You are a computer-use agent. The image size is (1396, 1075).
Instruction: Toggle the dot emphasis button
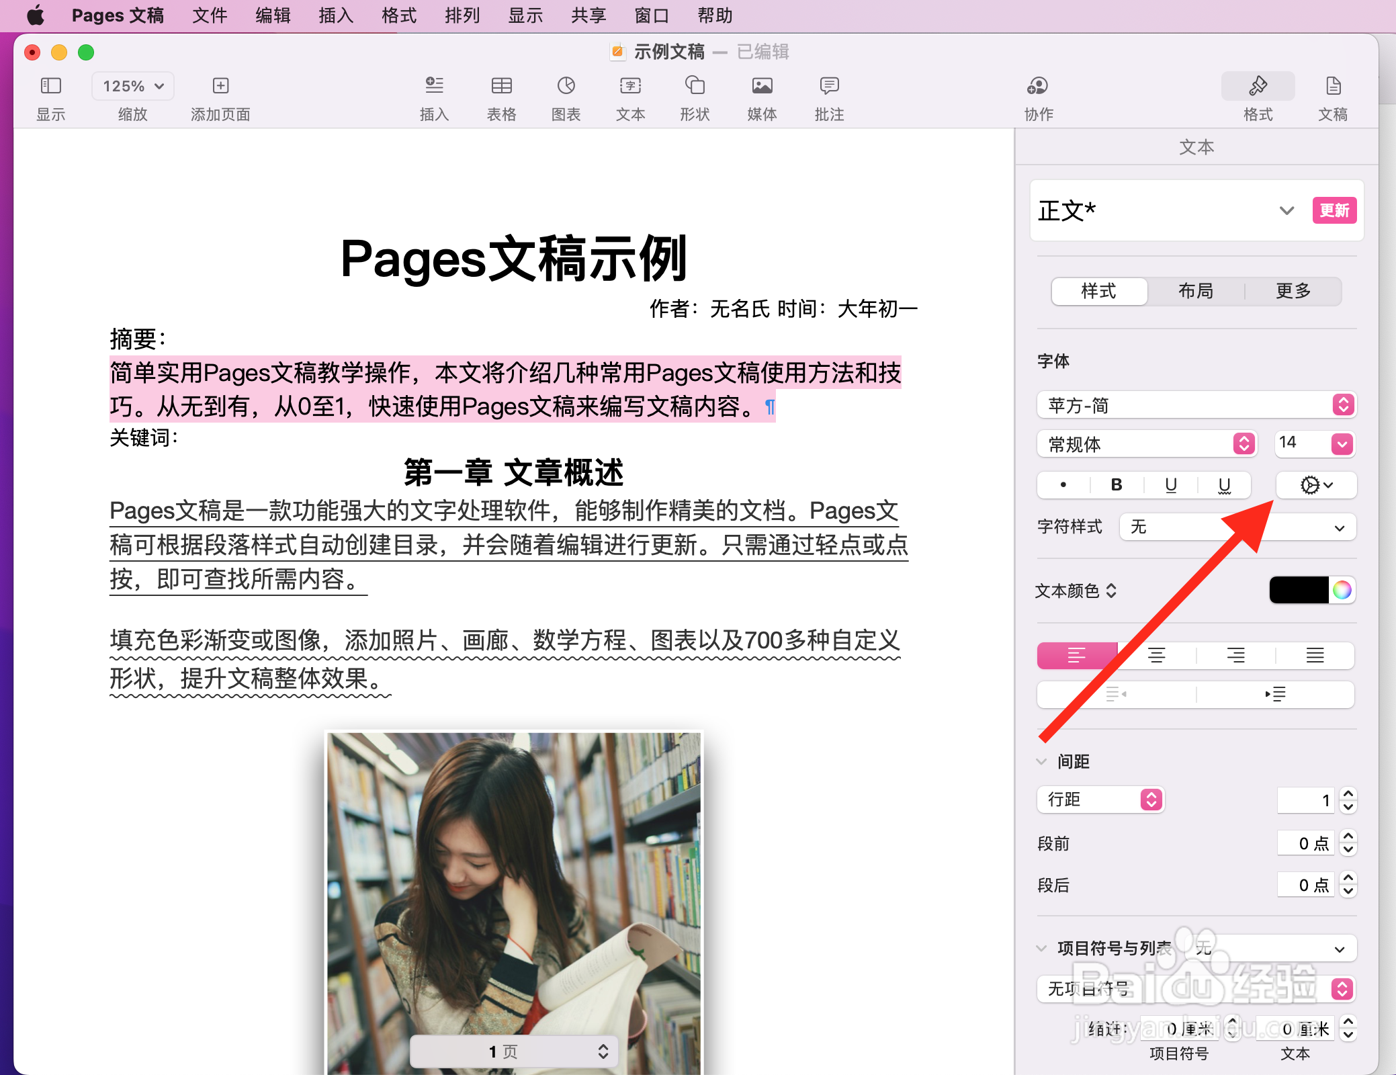[1063, 485]
